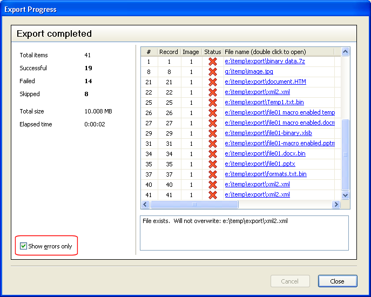This screenshot has height=297, width=371.
Task: Sort by the Status column header
Action: pos(212,52)
